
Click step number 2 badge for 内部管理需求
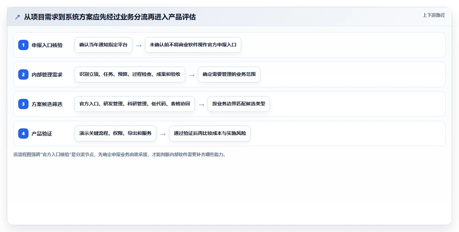pyautogui.click(x=23, y=74)
